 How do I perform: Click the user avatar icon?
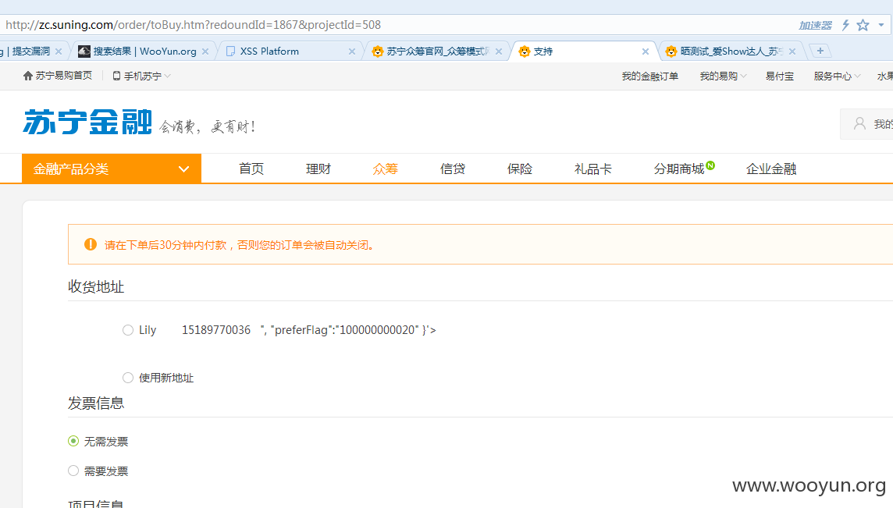point(859,123)
